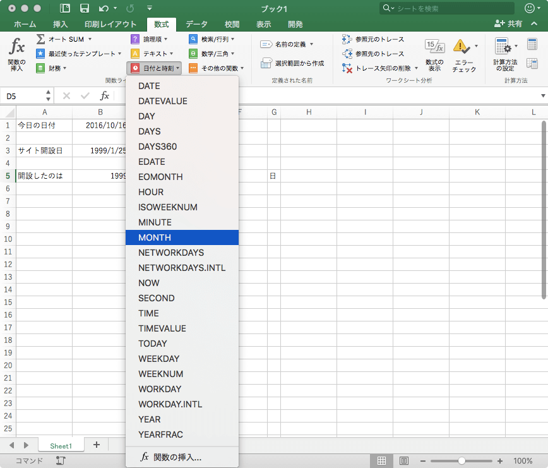Image resolution: width=548 pixels, height=468 pixels.
Task: Click the Undo arrow icon
Action: tap(104, 8)
